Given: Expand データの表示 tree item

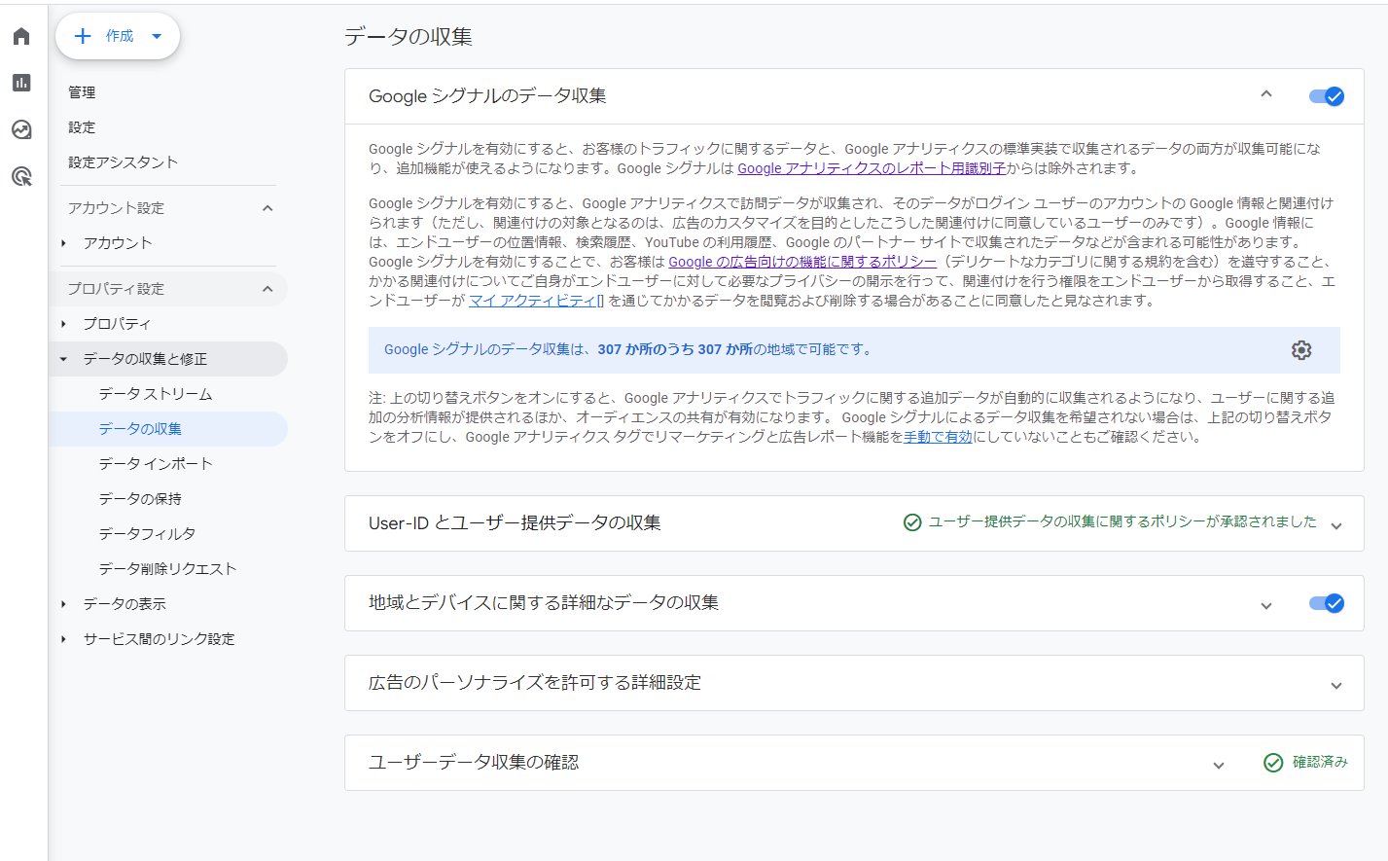Looking at the screenshot, I should [63, 604].
